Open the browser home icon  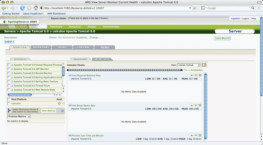pyautogui.click(x=36, y=8)
